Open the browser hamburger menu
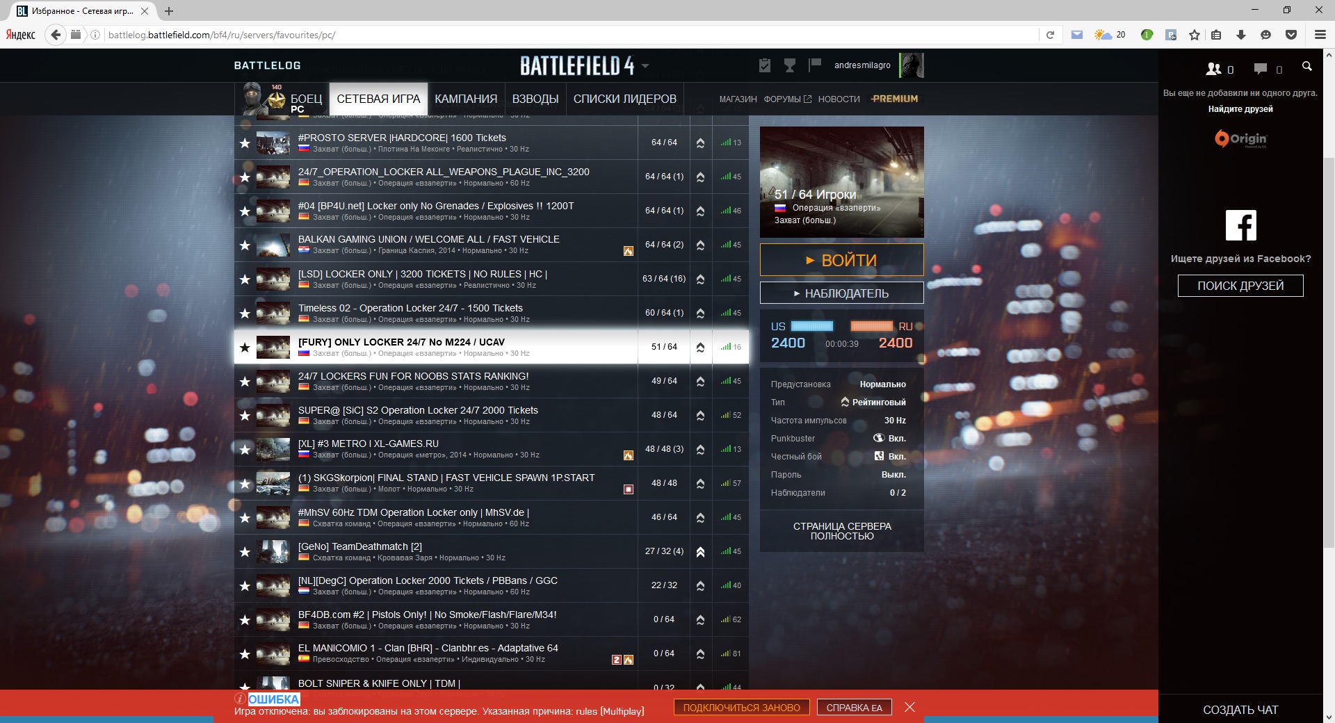Image resolution: width=1335 pixels, height=723 pixels. 1320,35
